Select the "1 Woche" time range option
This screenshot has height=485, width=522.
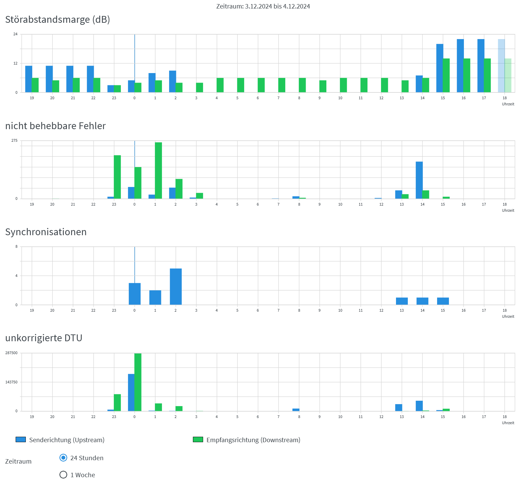point(63,475)
